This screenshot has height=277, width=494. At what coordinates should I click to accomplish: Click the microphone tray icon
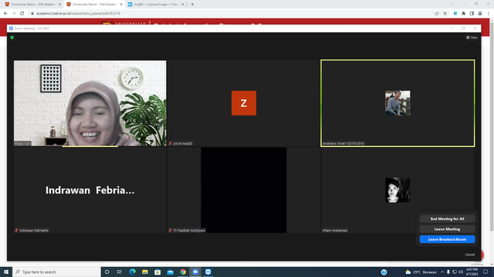pos(448,272)
